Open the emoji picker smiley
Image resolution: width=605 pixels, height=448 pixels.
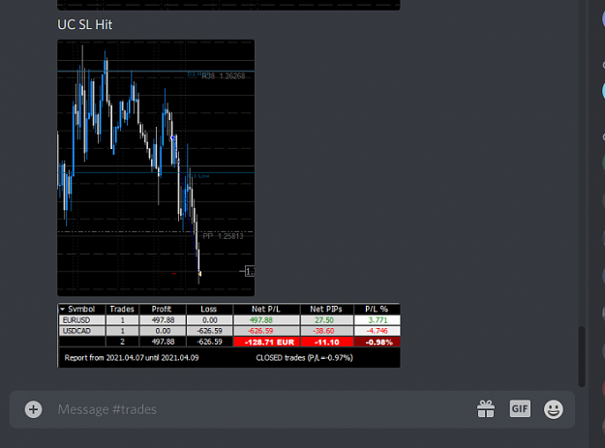[x=554, y=409]
